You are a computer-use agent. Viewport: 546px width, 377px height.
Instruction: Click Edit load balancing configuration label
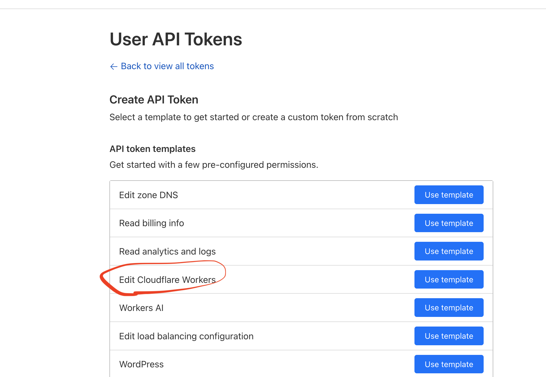[186, 336]
